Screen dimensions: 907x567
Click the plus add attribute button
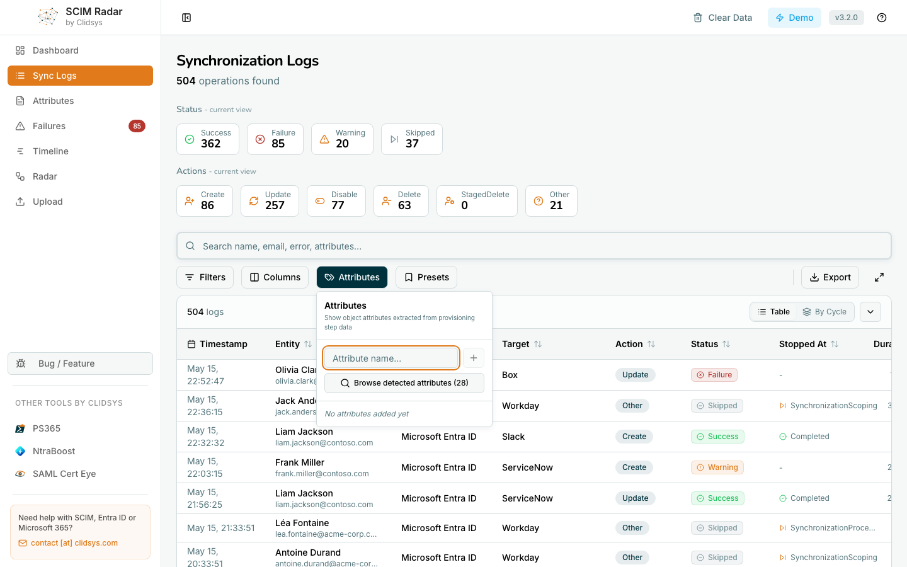(x=474, y=358)
